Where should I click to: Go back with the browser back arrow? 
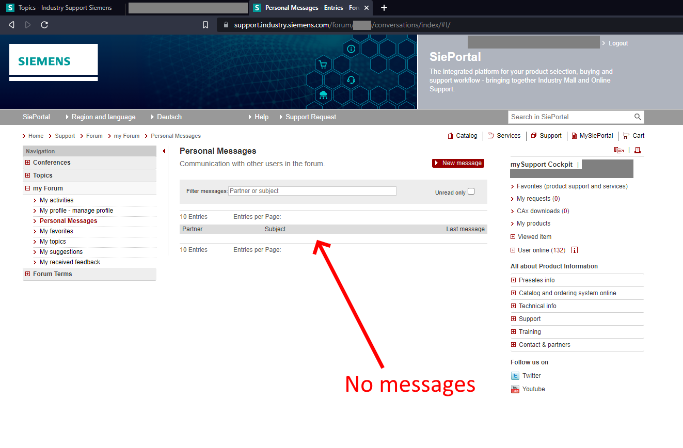11,25
